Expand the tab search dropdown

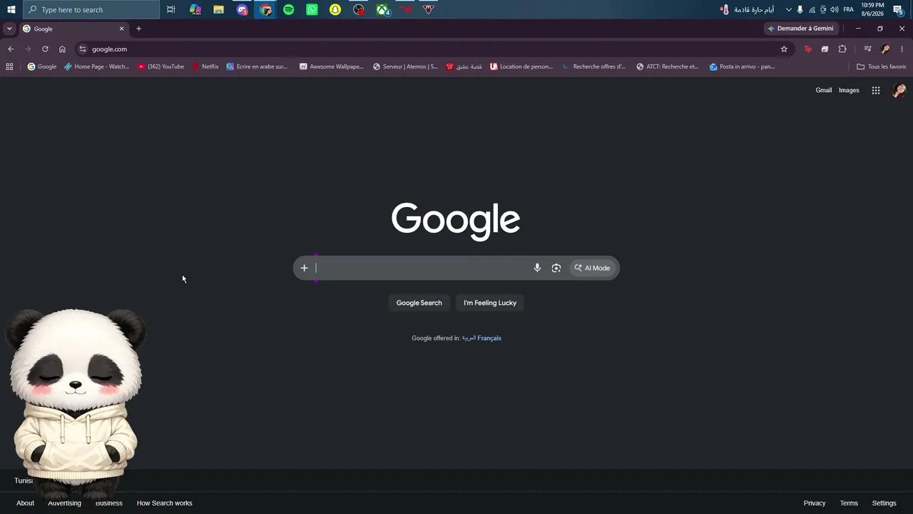click(x=9, y=29)
